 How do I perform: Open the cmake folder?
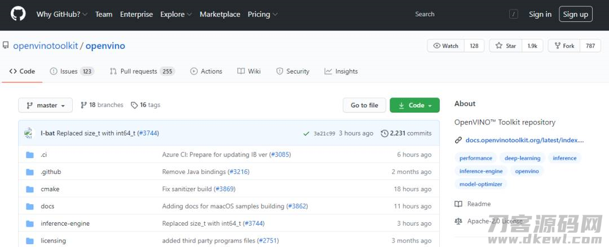pos(50,189)
